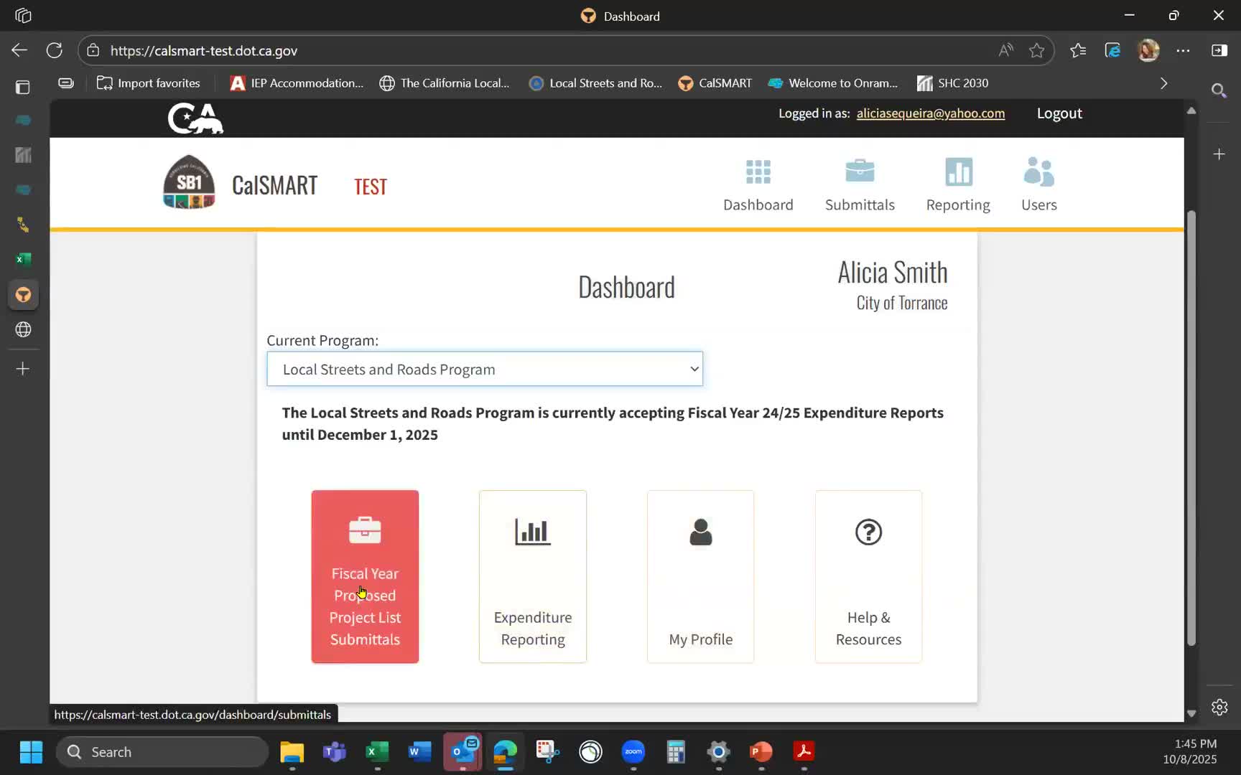The height and width of the screenshot is (775, 1241).
Task: Open the My Profile tile
Action: click(700, 576)
